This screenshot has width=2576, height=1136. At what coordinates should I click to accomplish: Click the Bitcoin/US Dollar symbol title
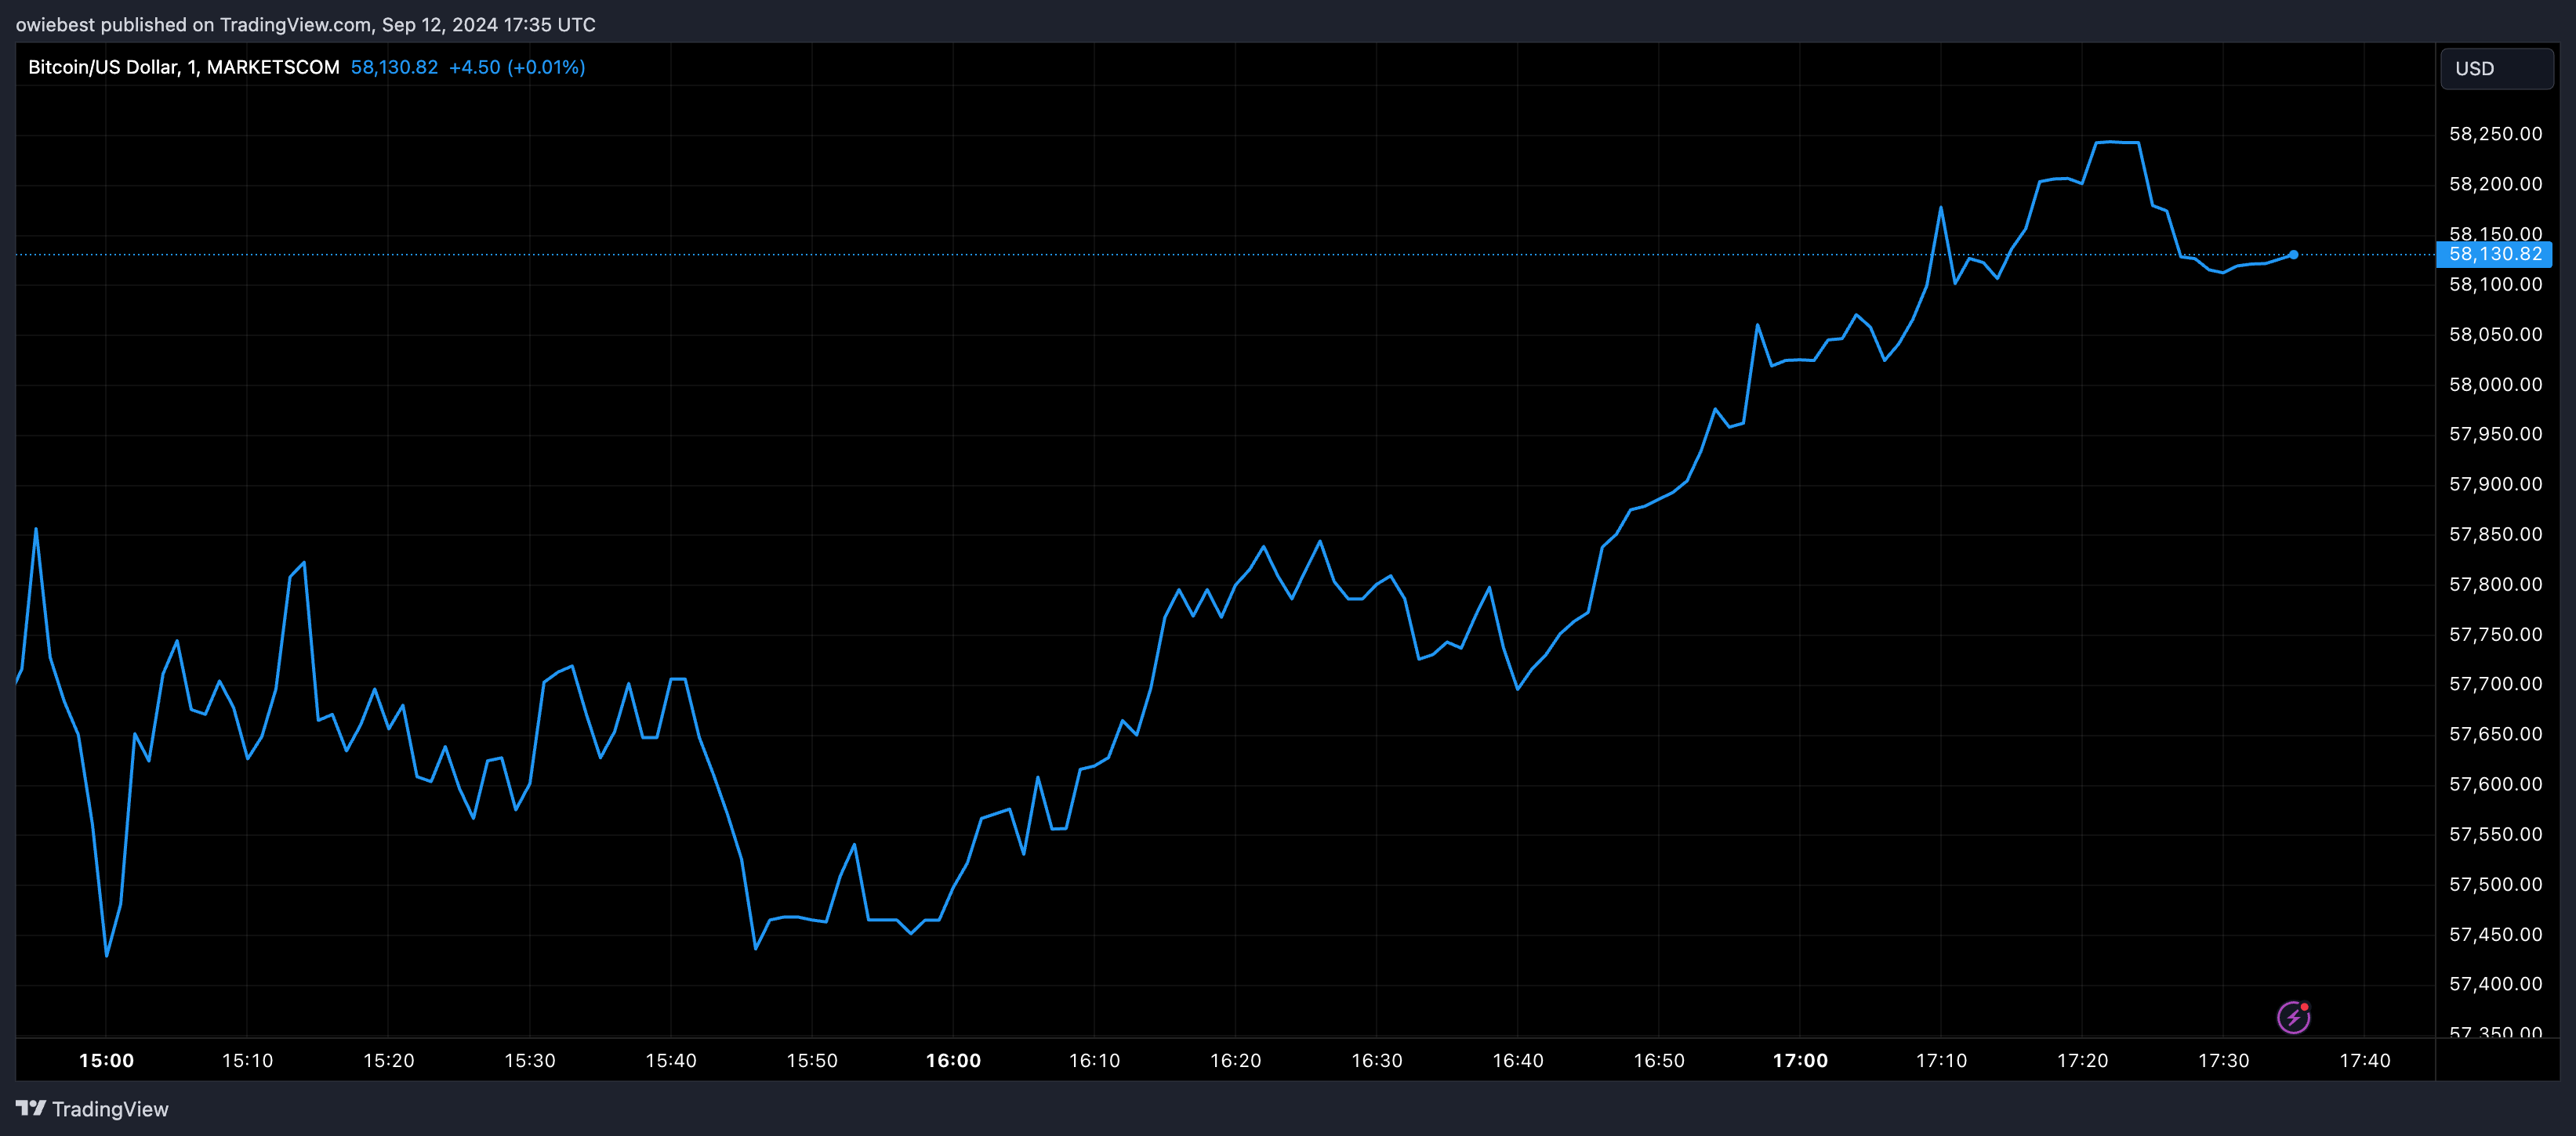(183, 67)
